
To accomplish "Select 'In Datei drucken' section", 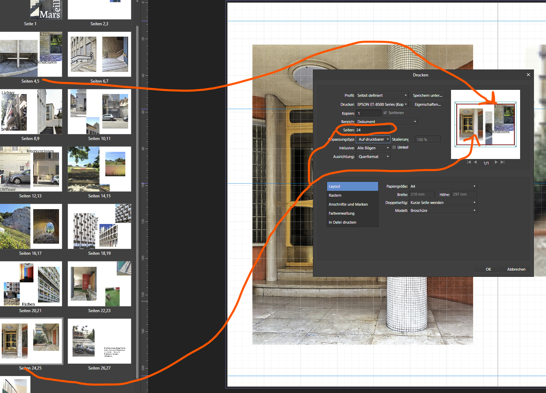I will tap(353, 222).
